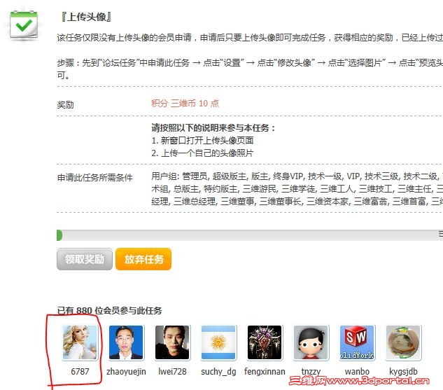This screenshot has width=443, height=390.
Task: Click the fengxinnan username link
Action: 265,372
